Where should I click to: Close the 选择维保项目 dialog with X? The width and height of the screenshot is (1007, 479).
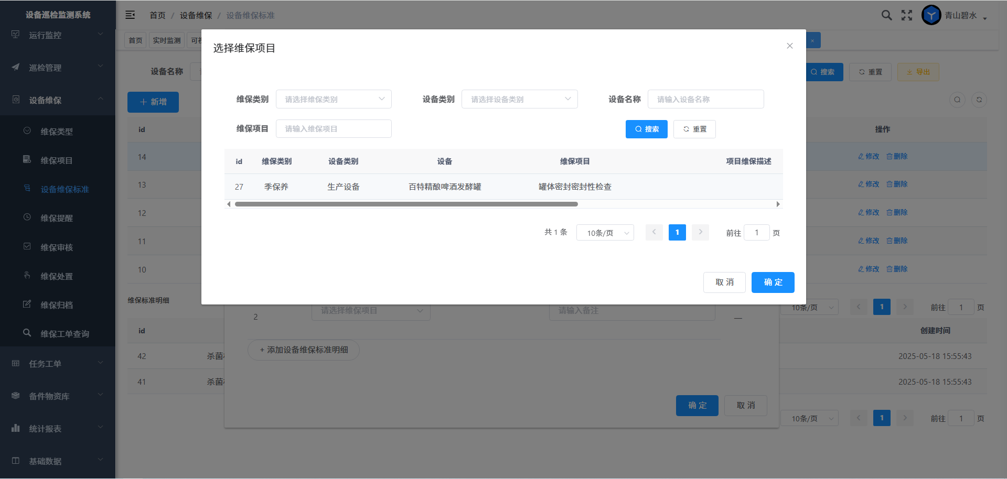789,46
